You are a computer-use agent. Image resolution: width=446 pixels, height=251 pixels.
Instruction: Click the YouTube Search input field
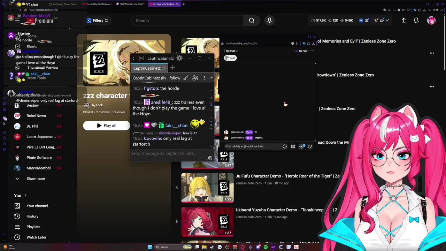coord(187,21)
